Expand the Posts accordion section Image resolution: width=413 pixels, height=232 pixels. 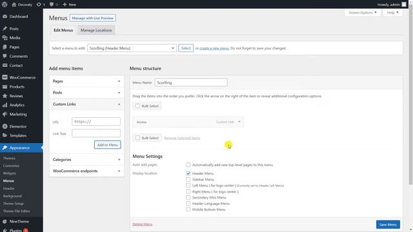[x=86, y=93]
